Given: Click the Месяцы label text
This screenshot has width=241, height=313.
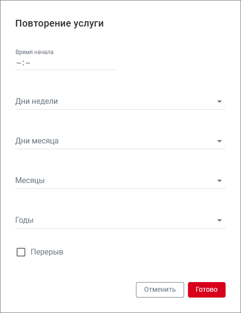Looking at the screenshot, I should click(x=30, y=181).
